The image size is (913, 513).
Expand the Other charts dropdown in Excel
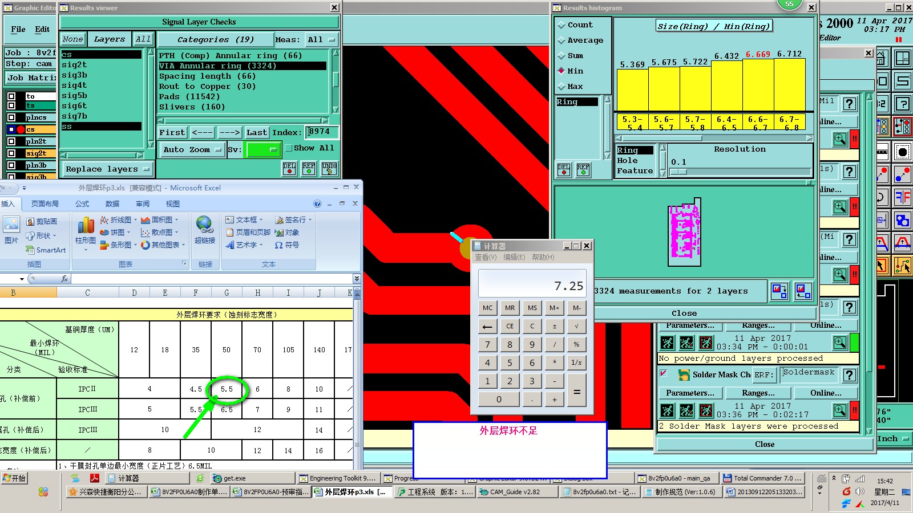click(x=183, y=245)
